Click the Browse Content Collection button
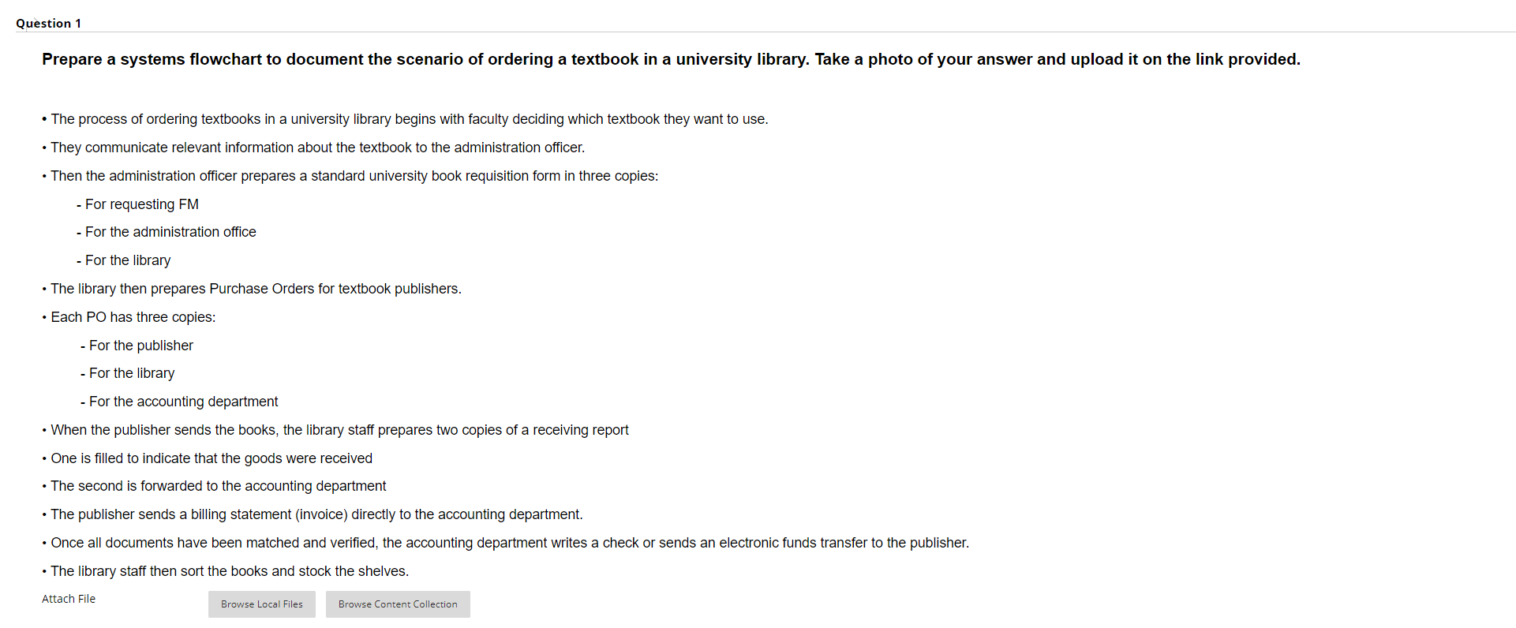1516x628 pixels. [x=397, y=604]
